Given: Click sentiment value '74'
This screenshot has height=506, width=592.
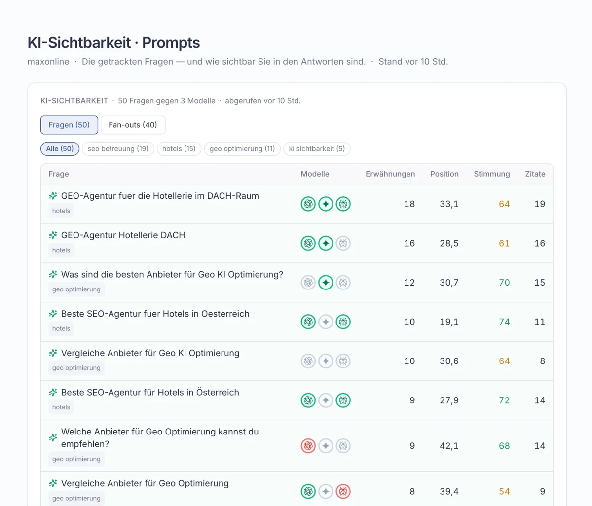Looking at the screenshot, I should coord(504,322).
